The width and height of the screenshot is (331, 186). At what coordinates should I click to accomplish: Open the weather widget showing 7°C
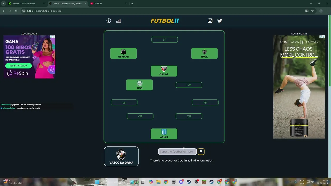pyautogui.click(x=12, y=182)
